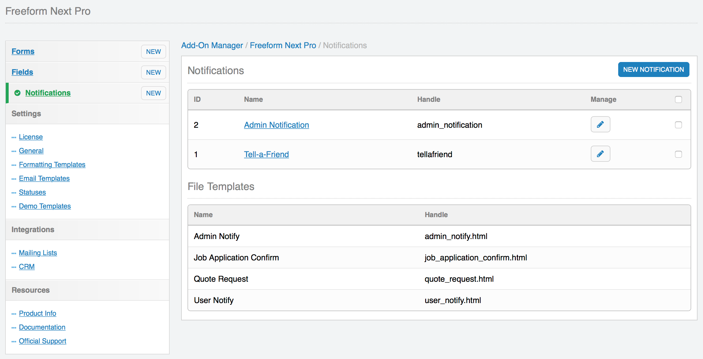Image resolution: width=703 pixels, height=359 pixels.
Task: Edit Tell-a-Friend notification via pencil icon
Action: point(600,154)
